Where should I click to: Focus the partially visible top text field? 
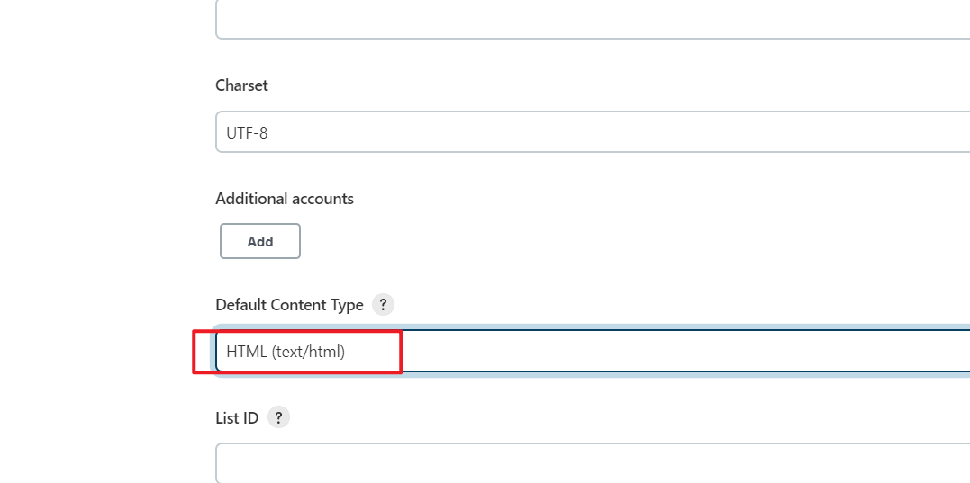[x=593, y=19]
